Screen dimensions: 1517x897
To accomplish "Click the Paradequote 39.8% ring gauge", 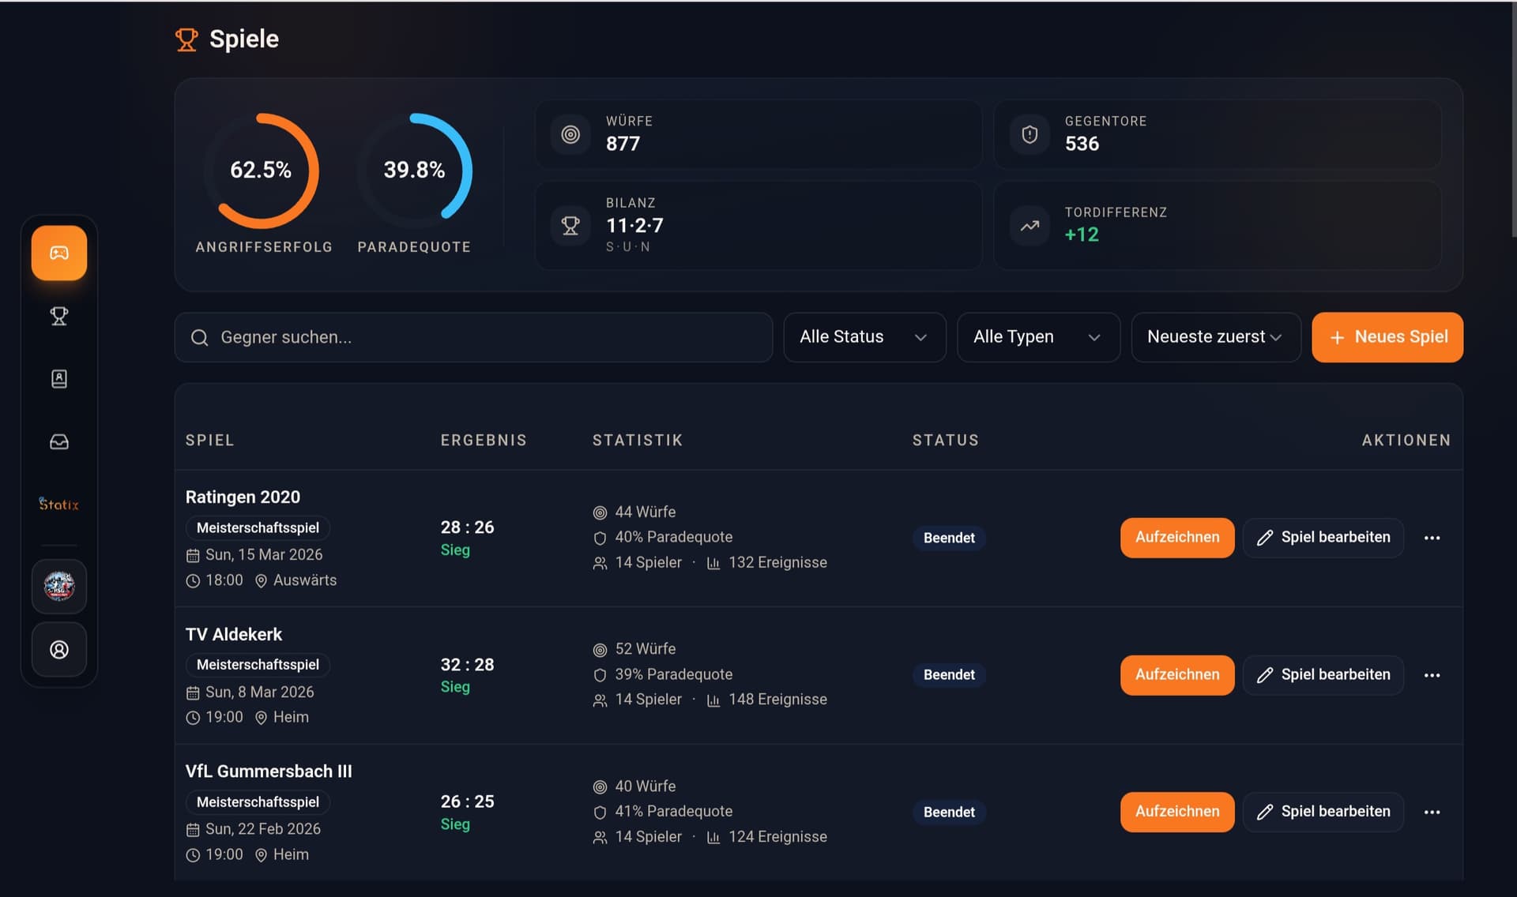I will tap(414, 171).
